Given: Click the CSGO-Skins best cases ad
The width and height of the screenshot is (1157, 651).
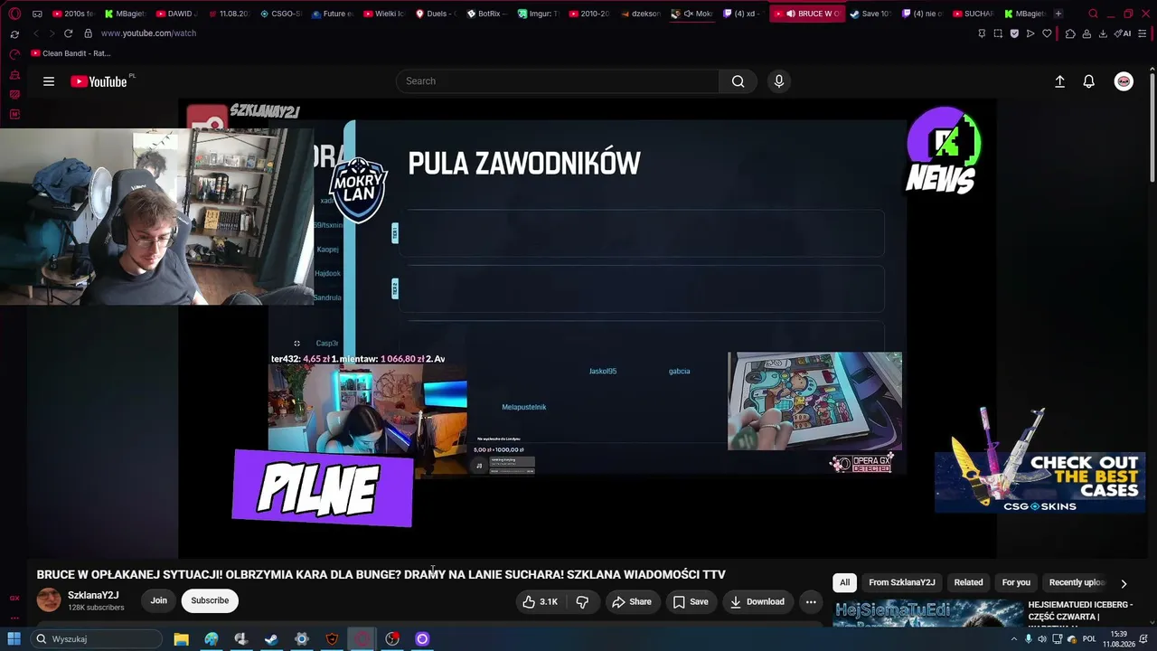Looking at the screenshot, I should pyautogui.click(x=1039, y=481).
